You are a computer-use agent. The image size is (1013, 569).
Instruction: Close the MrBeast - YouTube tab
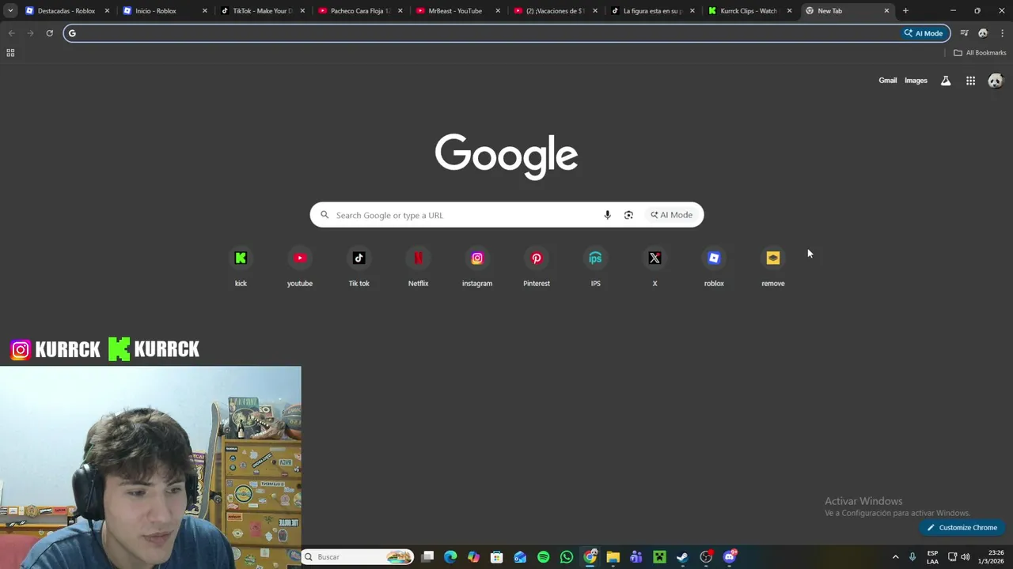498,11
